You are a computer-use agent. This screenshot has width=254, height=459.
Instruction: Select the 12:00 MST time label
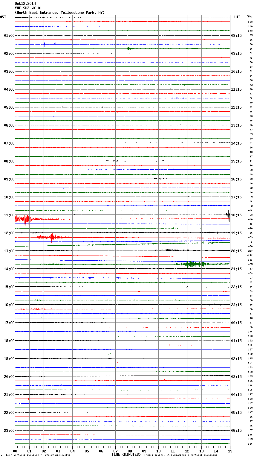[9, 233]
